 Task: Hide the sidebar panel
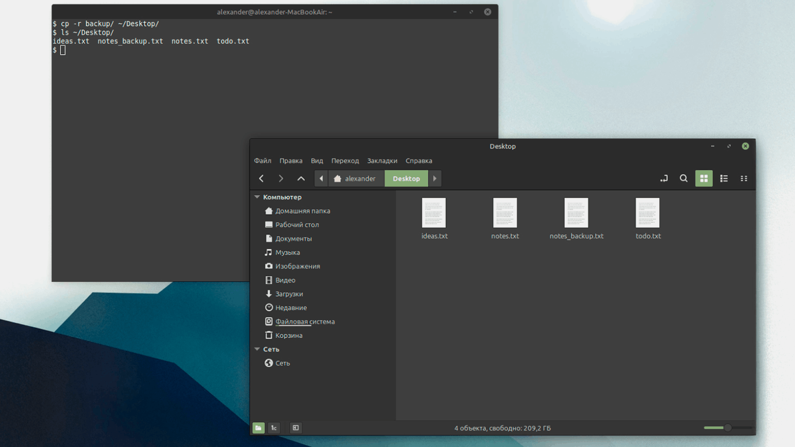(295, 428)
